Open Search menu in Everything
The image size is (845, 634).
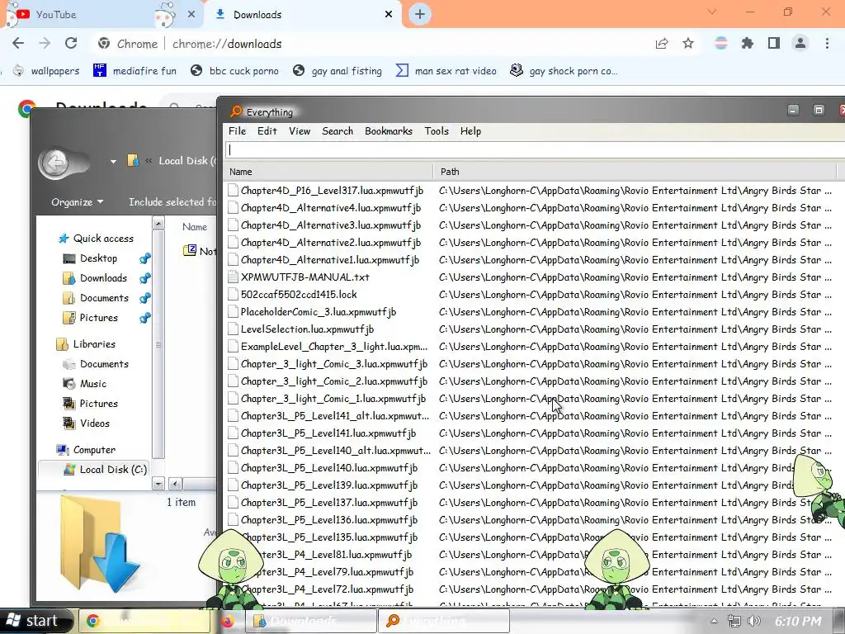pos(338,131)
